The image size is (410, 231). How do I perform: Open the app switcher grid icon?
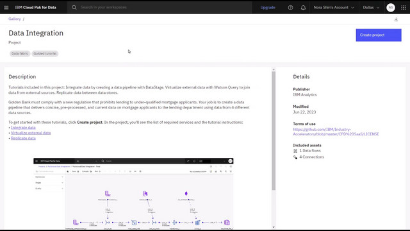403,8
